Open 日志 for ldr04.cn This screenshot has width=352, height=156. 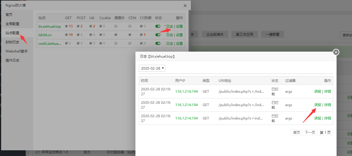(170, 35)
